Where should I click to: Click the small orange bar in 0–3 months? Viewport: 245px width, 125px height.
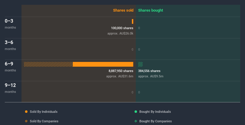[132, 21]
